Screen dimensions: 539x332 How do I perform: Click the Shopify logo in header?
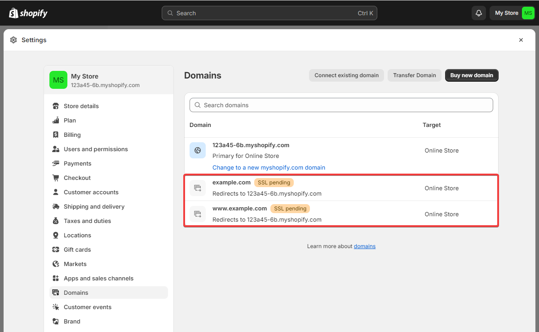[x=28, y=13]
